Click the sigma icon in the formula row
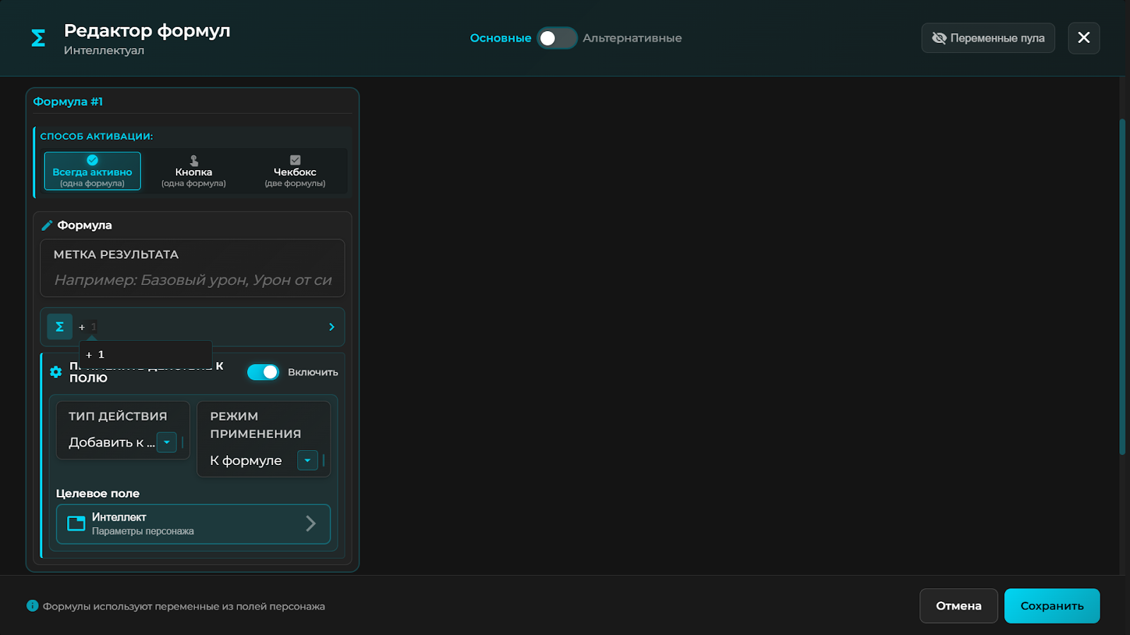 pyautogui.click(x=59, y=327)
